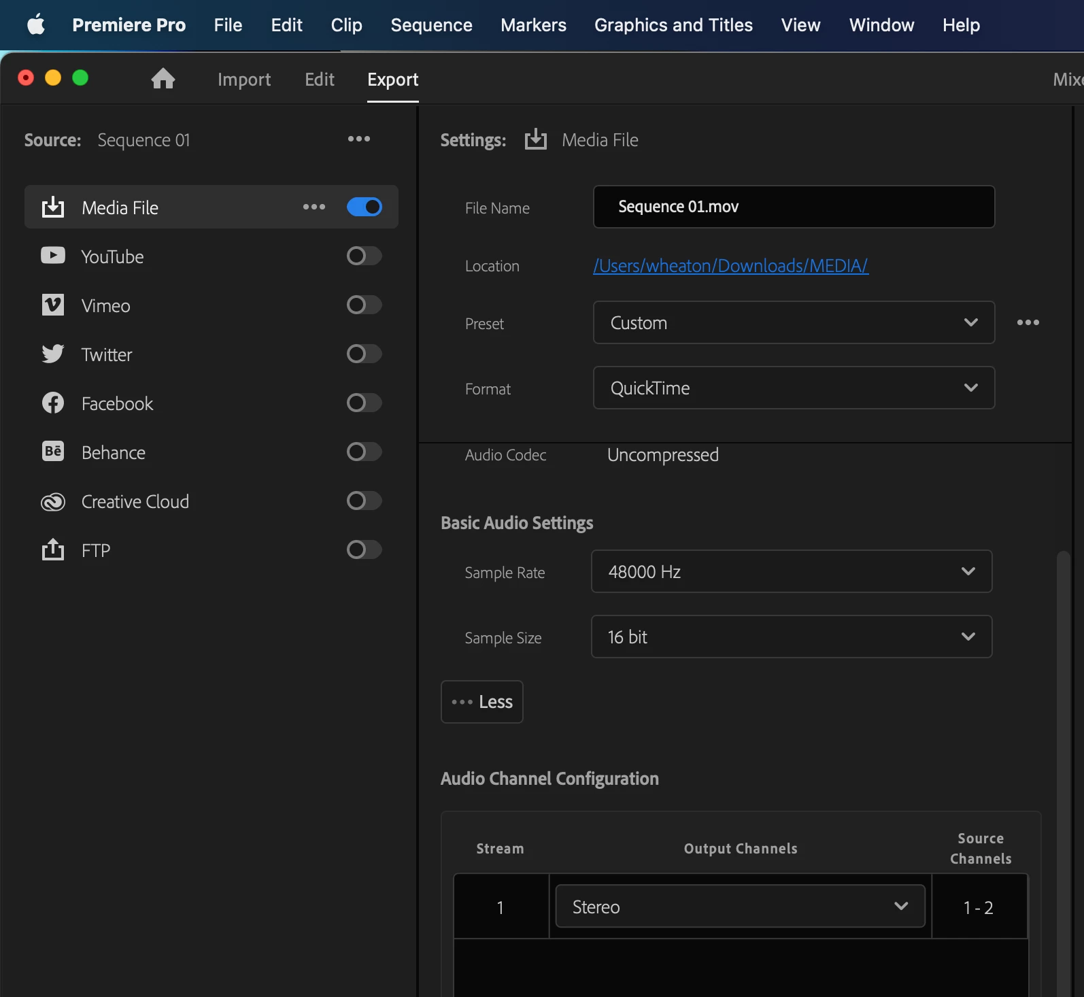Open the Sequence menu in menu bar
Image resolution: width=1084 pixels, height=997 pixels.
(431, 25)
